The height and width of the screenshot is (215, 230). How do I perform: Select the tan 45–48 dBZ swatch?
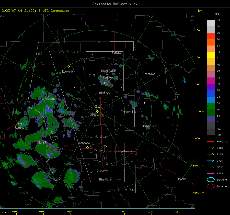click(x=211, y=68)
